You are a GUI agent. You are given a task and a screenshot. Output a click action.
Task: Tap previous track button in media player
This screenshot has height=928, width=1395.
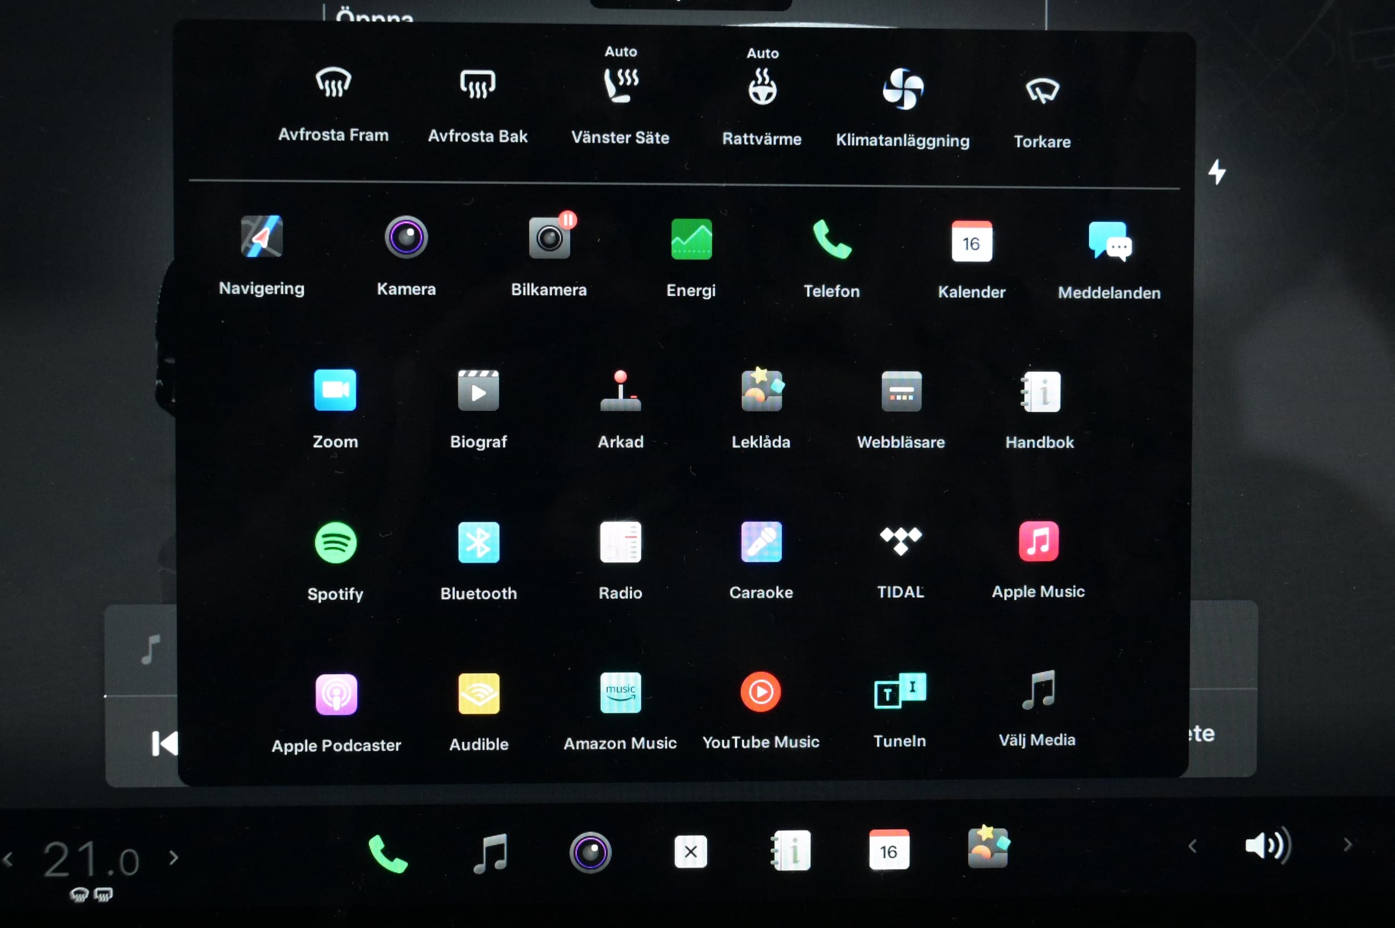165,743
